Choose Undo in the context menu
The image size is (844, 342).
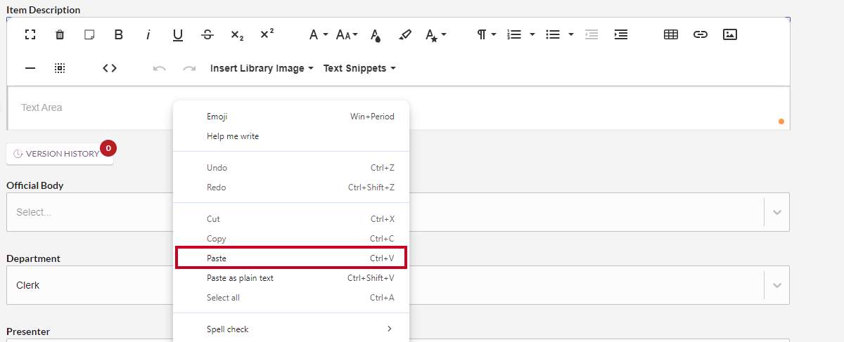[x=291, y=168]
